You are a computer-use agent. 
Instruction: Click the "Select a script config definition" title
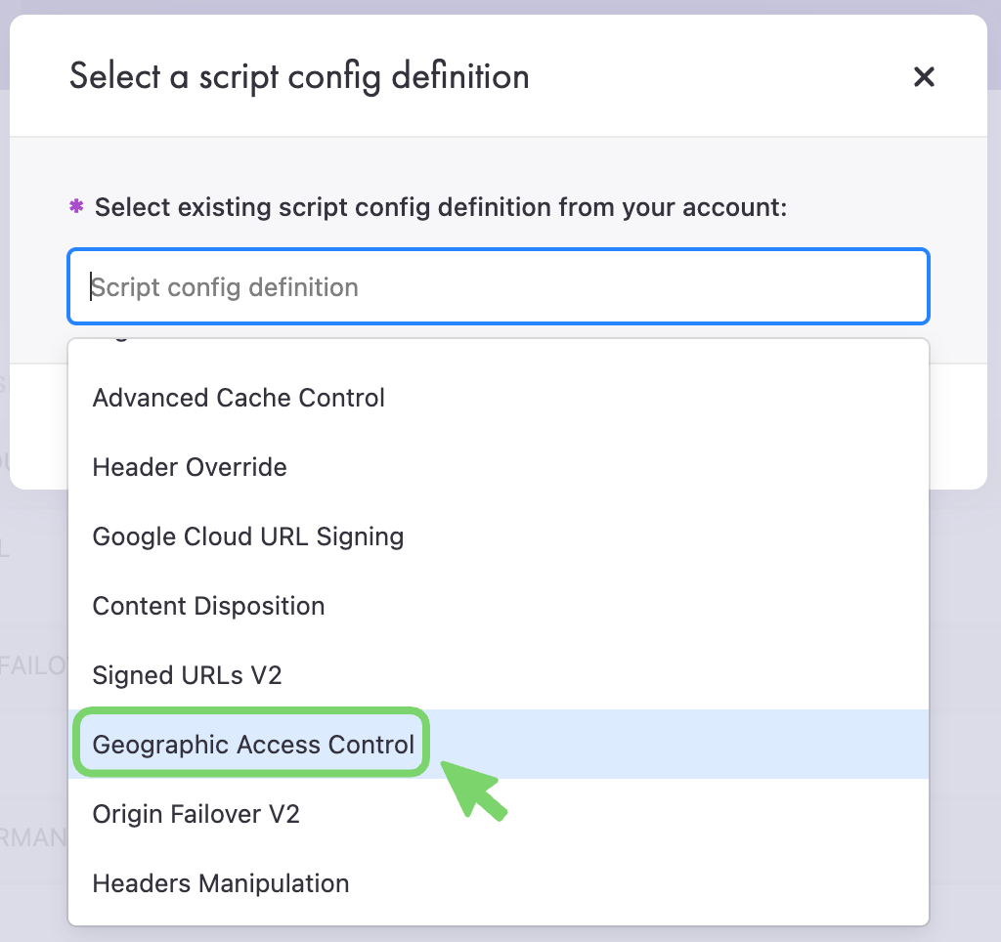(x=299, y=76)
